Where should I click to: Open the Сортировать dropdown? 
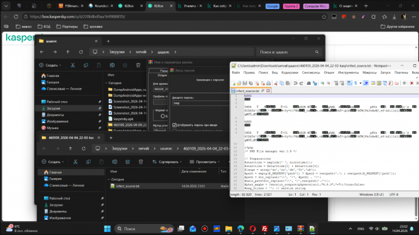tap(167, 162)
